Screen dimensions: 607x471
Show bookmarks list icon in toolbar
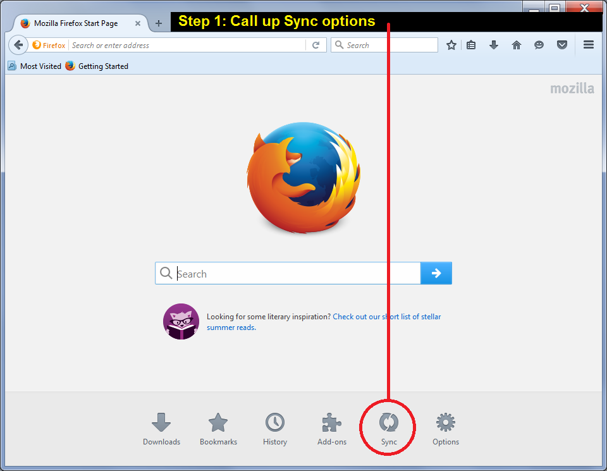pyautogui.click(x=470, y=46)
